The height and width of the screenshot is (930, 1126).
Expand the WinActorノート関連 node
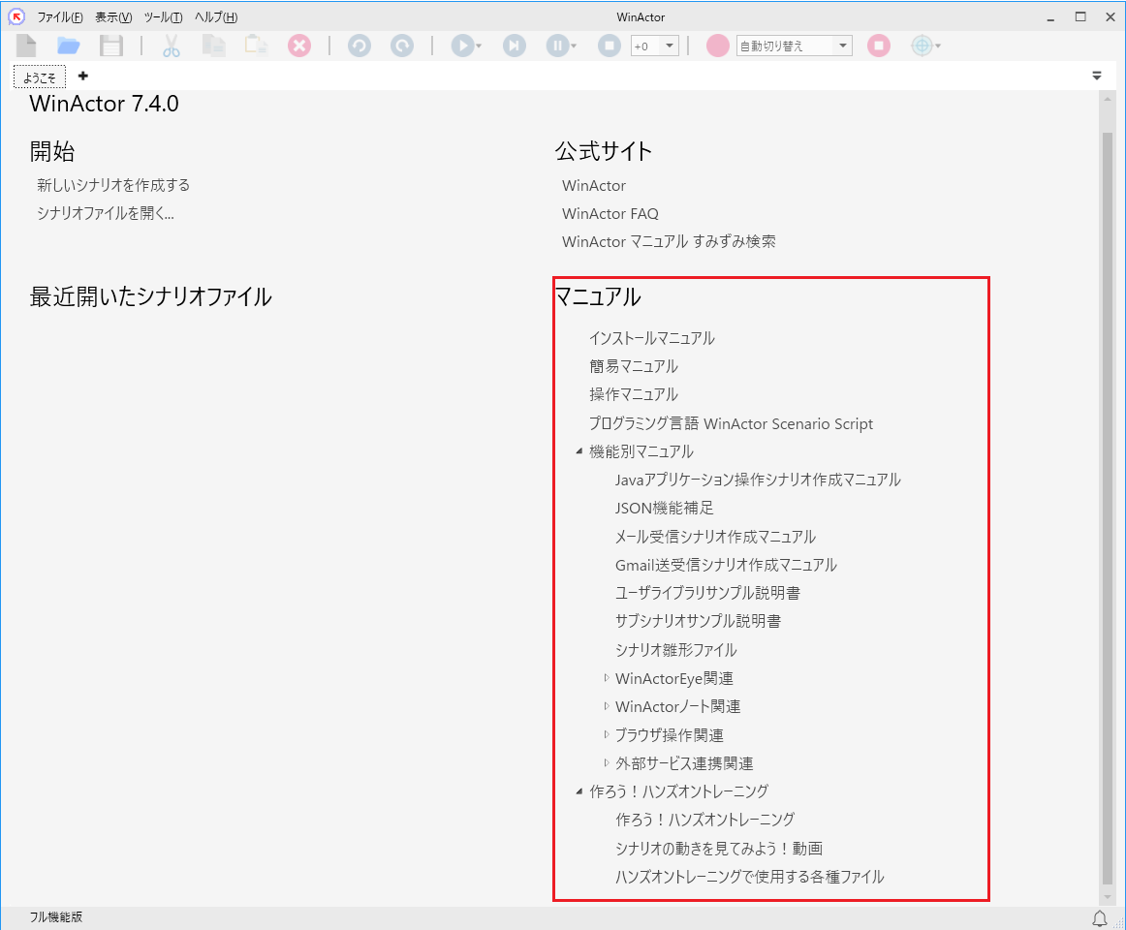tap(607, 706)
